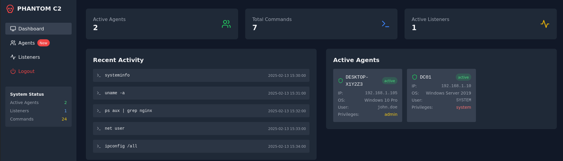
Task: Click the prompt icon beside ps aux | grep nginx
Action: 99,111
